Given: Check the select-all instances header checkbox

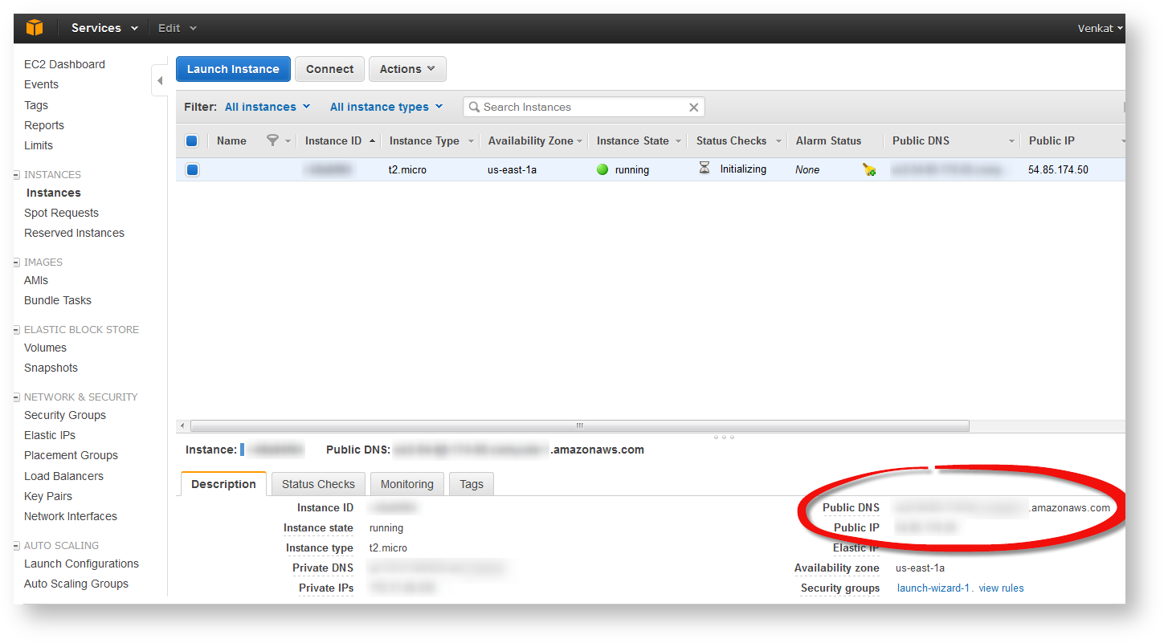Looking at the screenshot, I should (191, 140).
